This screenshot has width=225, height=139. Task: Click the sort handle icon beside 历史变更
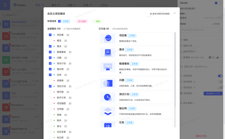pos(70,132)
